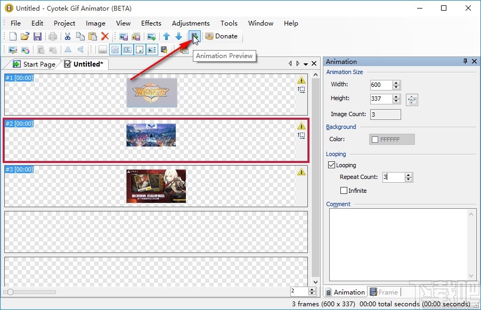This screenshot has height=310, width=481.
Task: Open document tab list dropdown arrow
Action: 306,64
